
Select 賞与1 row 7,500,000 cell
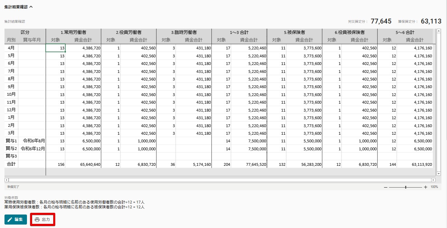point(249,141)
